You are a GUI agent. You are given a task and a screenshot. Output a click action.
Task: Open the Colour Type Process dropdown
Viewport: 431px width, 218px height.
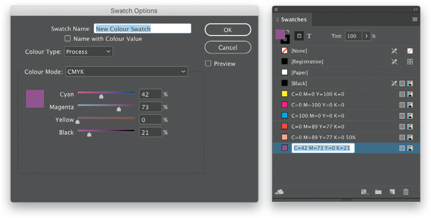89,52
